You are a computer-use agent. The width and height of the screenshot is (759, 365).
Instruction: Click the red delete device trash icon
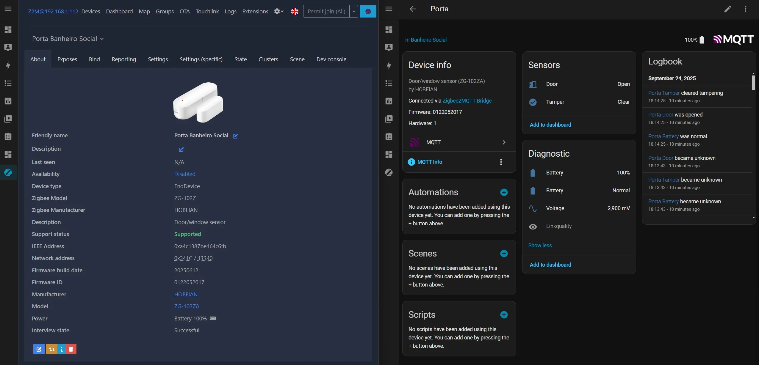(x=71, y=349)
